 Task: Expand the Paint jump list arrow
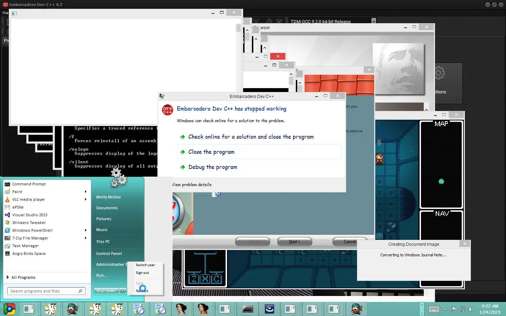(x=86, y=192)
